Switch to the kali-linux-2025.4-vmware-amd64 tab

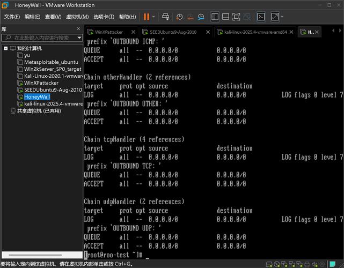pyautogui.click(x=255, y=32)
